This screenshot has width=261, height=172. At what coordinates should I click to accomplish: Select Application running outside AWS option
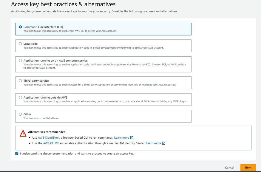pyautogui.click(x=20, y=97)
